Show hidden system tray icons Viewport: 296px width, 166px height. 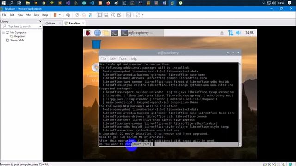point(264,3)
